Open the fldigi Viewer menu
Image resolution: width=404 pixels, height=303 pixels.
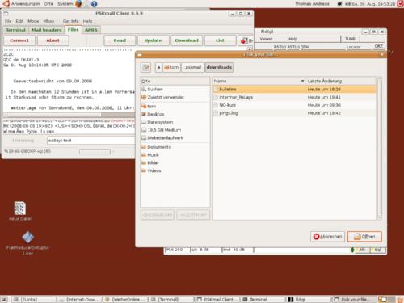pyautogui.click(x=266, y=39)
